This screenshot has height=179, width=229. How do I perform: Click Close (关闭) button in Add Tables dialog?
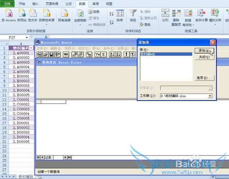[204, 57]
